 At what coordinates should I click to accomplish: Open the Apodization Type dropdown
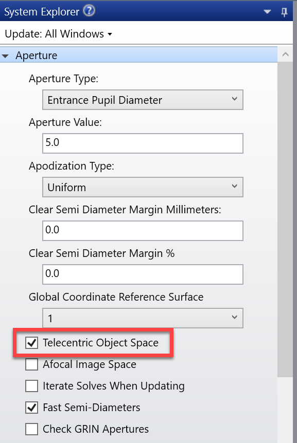143,187
